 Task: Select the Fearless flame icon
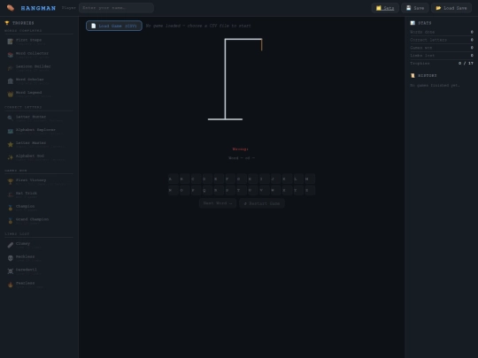pos(11,285)
